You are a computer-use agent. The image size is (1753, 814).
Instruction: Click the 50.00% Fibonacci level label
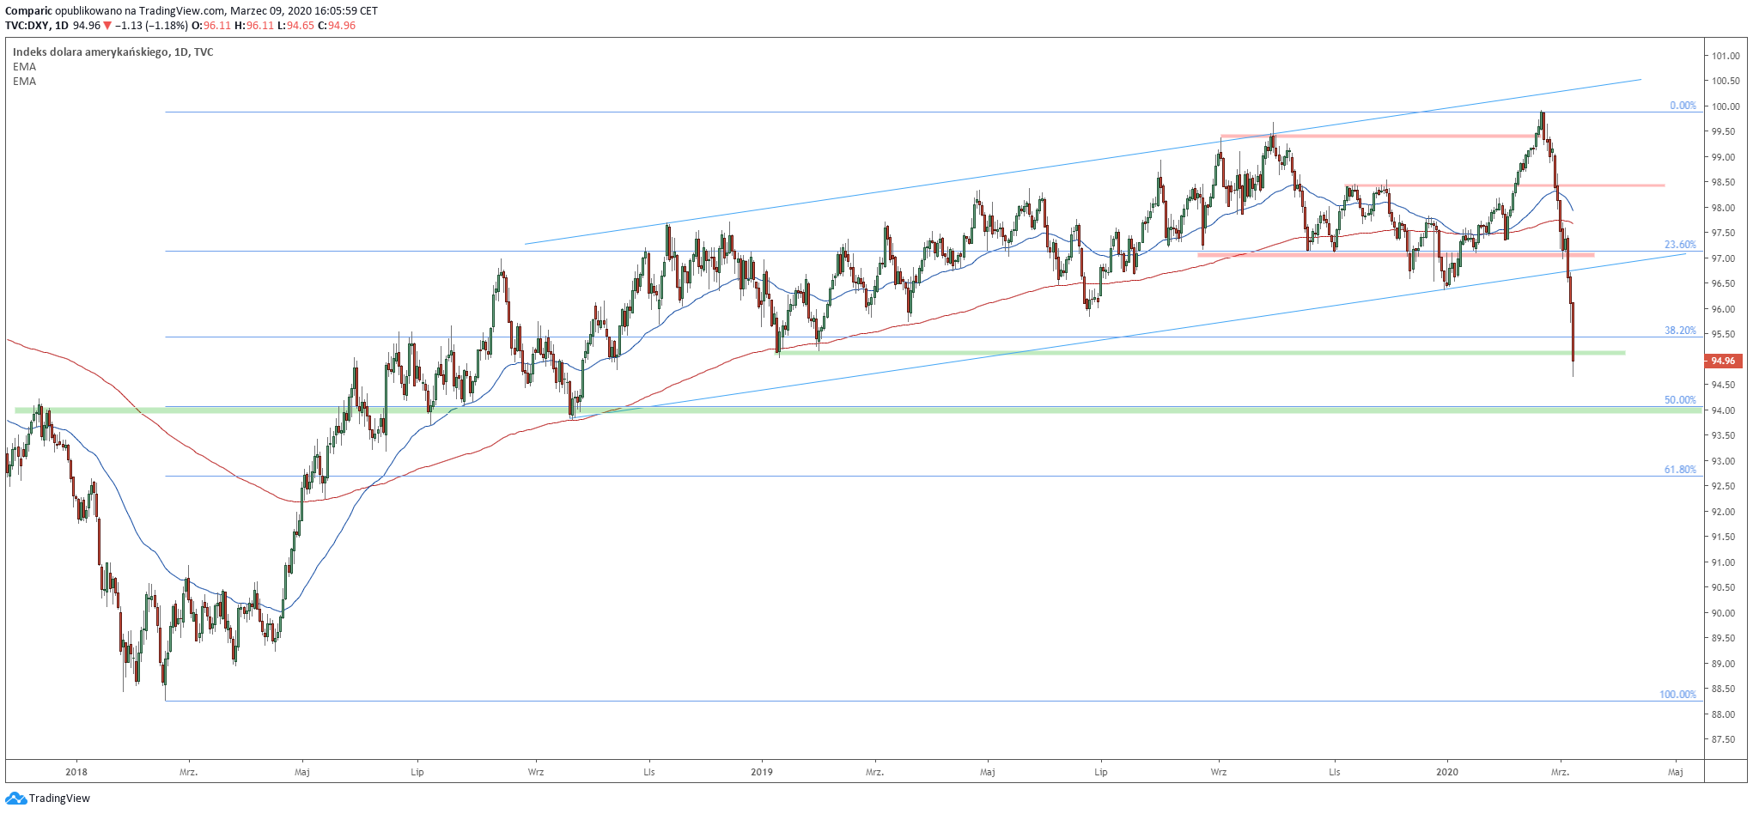pos(1680,400)
